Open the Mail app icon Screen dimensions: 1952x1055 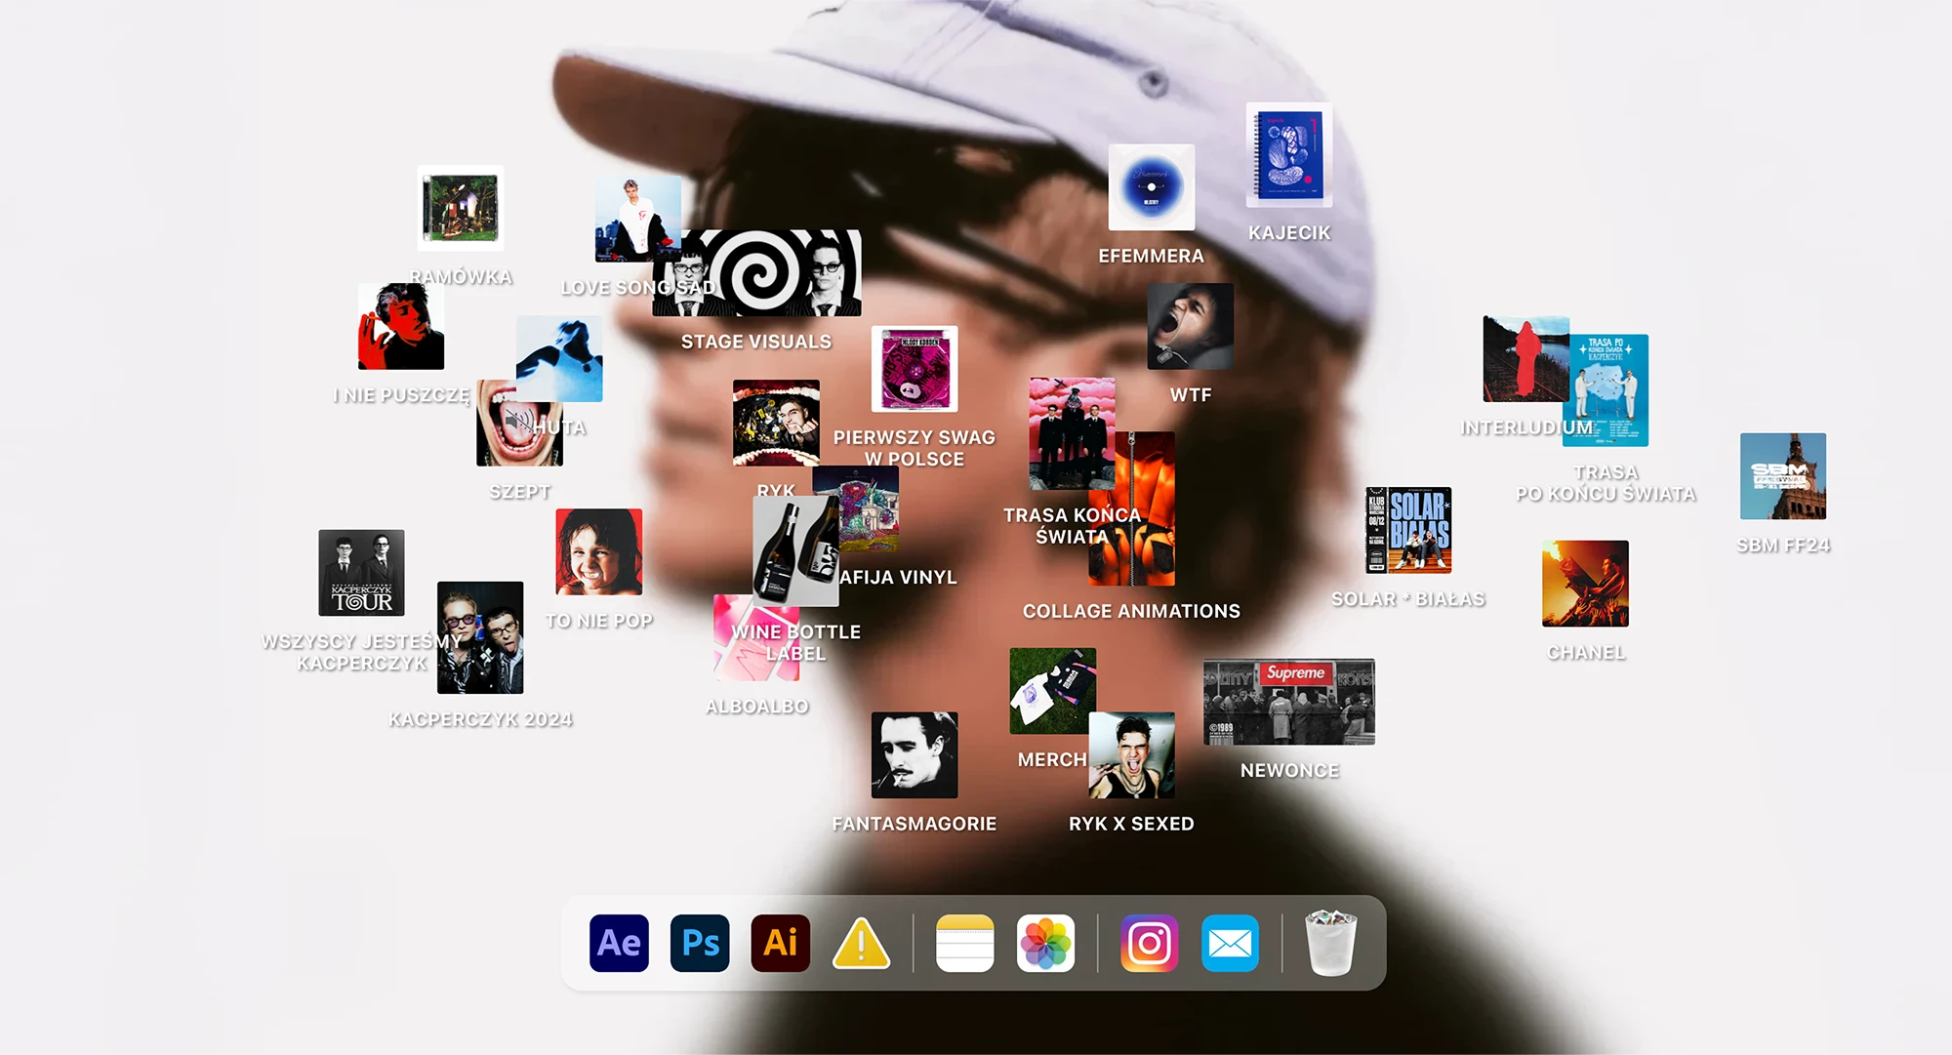tap(1230, 943)
